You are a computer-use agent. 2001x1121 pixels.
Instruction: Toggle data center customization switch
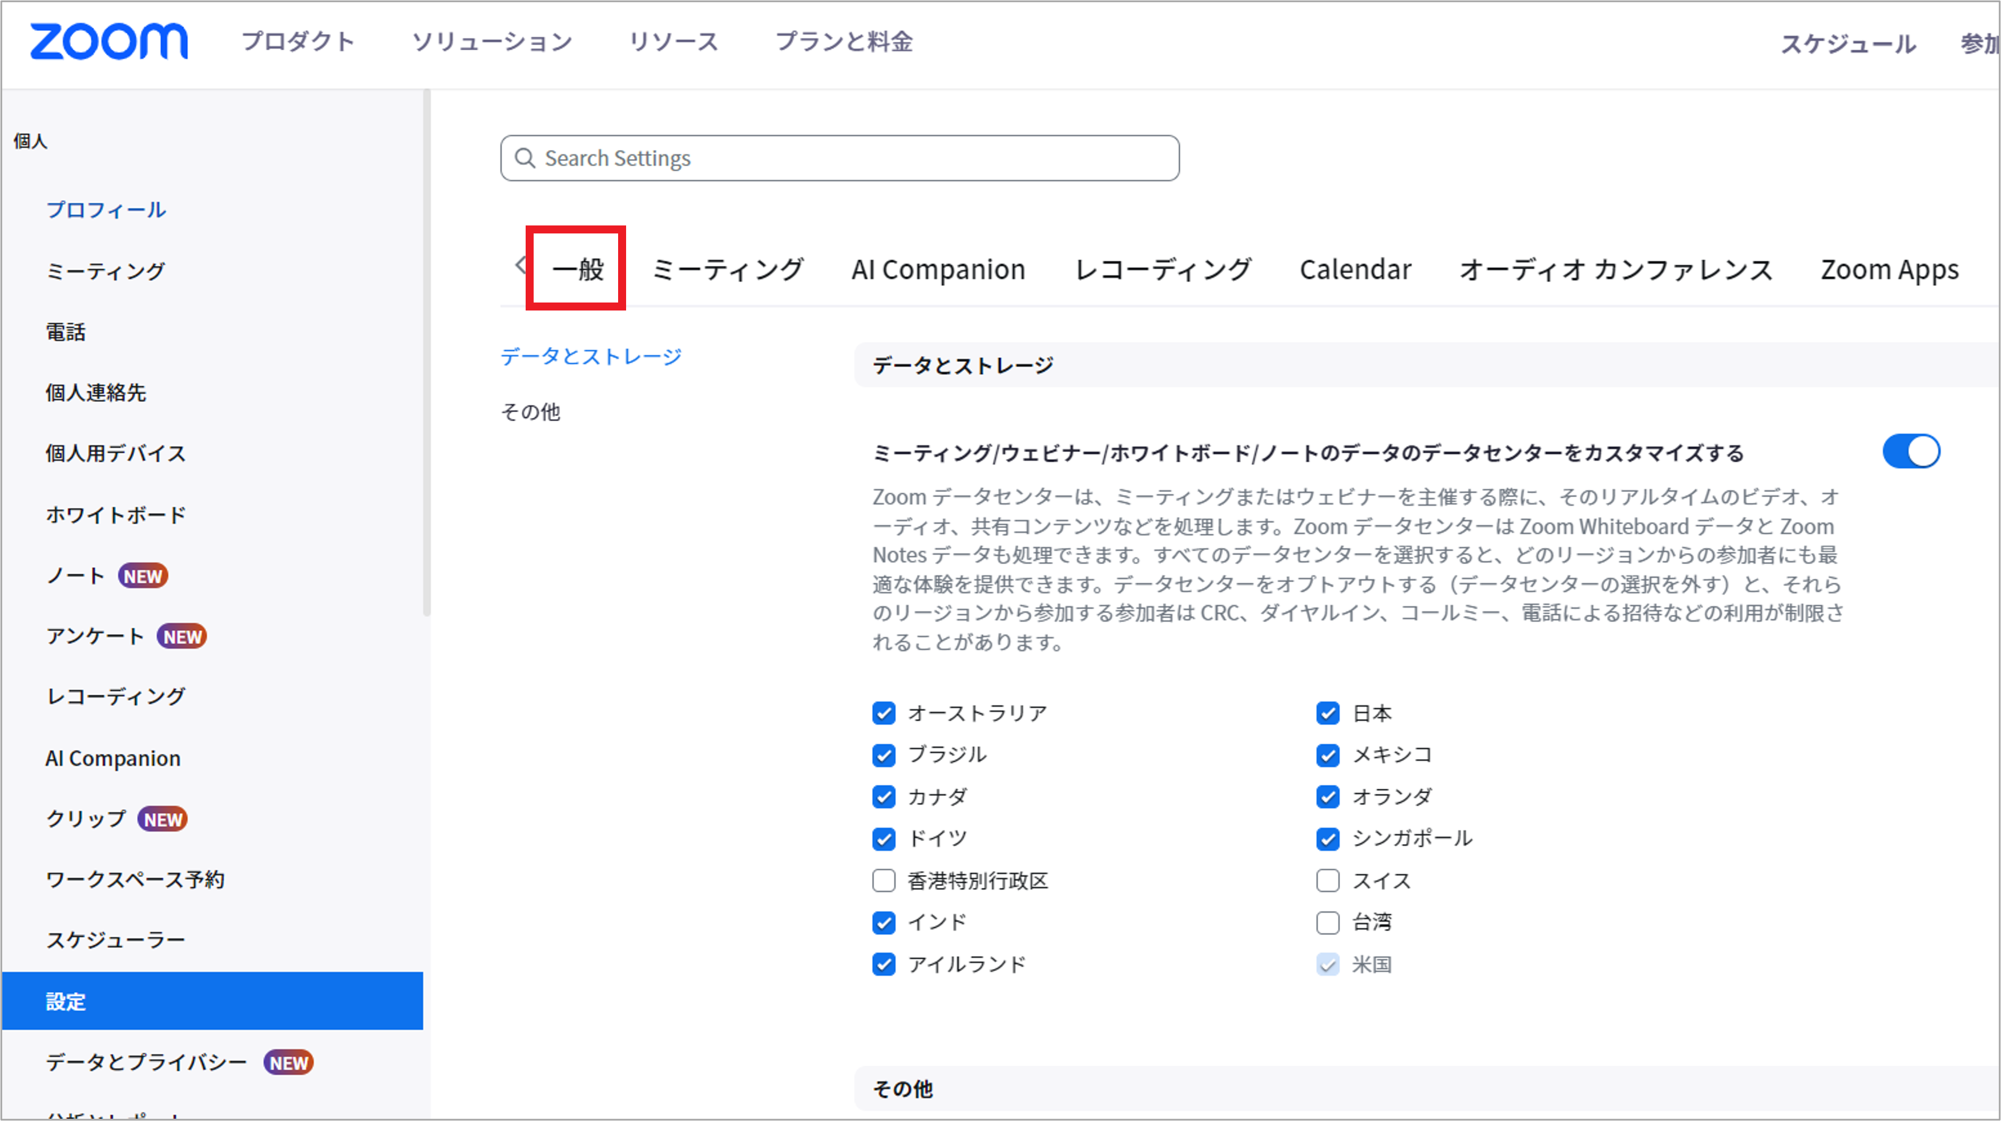(x=1911, y=451)
